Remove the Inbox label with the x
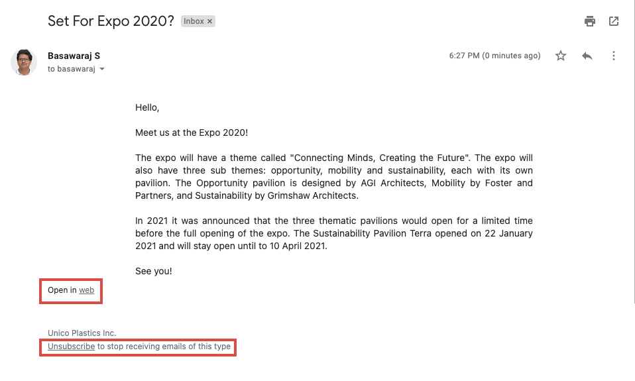The height and width of the screenshot is (381, 635). click(x=210, y=21)
